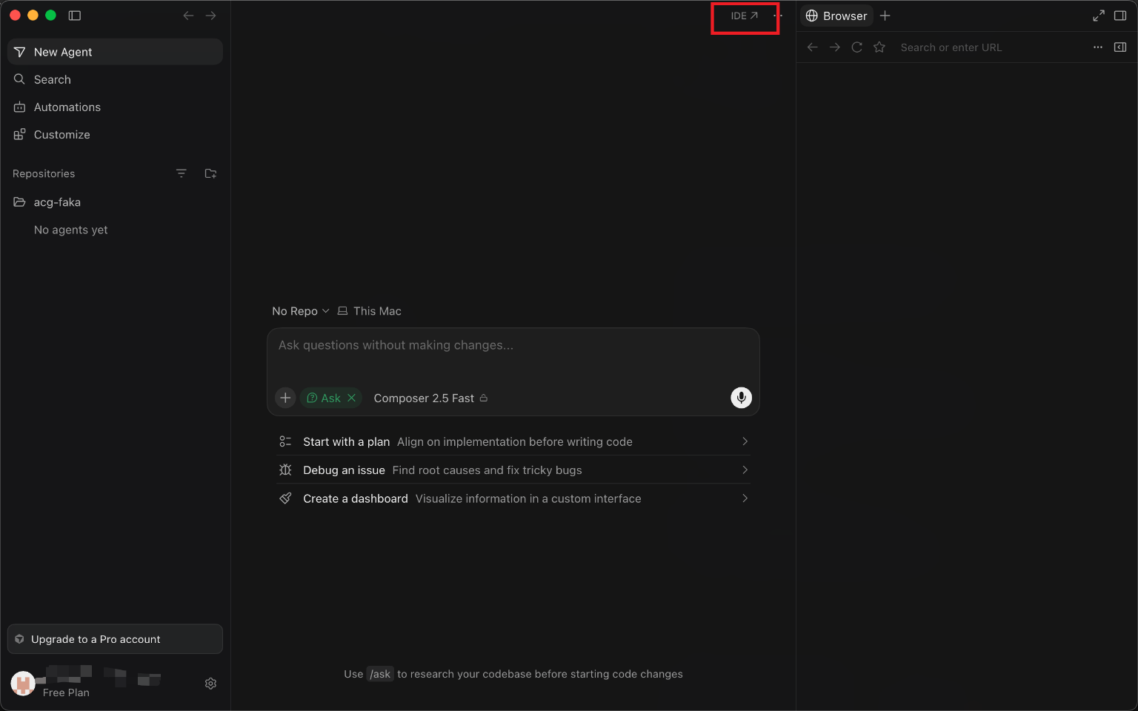The height and width of the screenshot is (711, 1138).
Task: Start voice input with microphone
Action: tap(741, 398)
